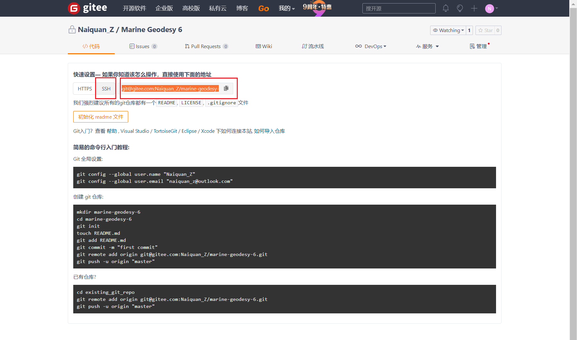Image resolution: width=577 pixels, height=340 pixels.
Task: Go to 高校版 in header
Action: [x=191, y=8]
